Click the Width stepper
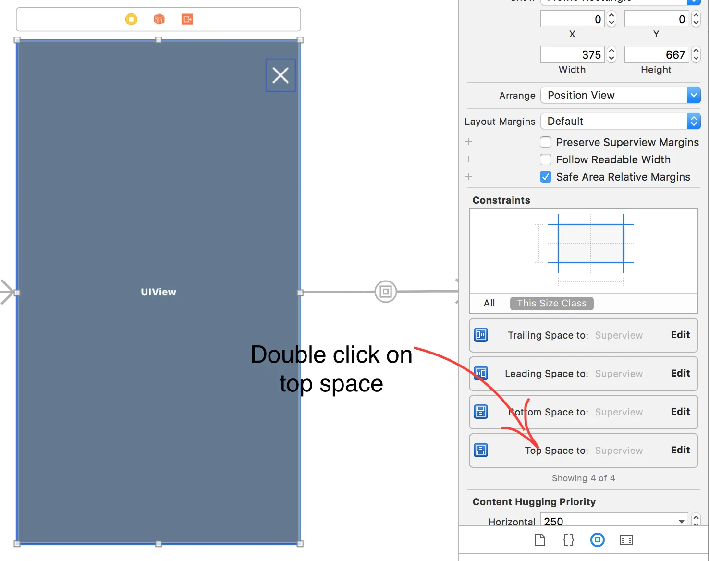This screenshot has height=561, width=709. click(611, 55)
